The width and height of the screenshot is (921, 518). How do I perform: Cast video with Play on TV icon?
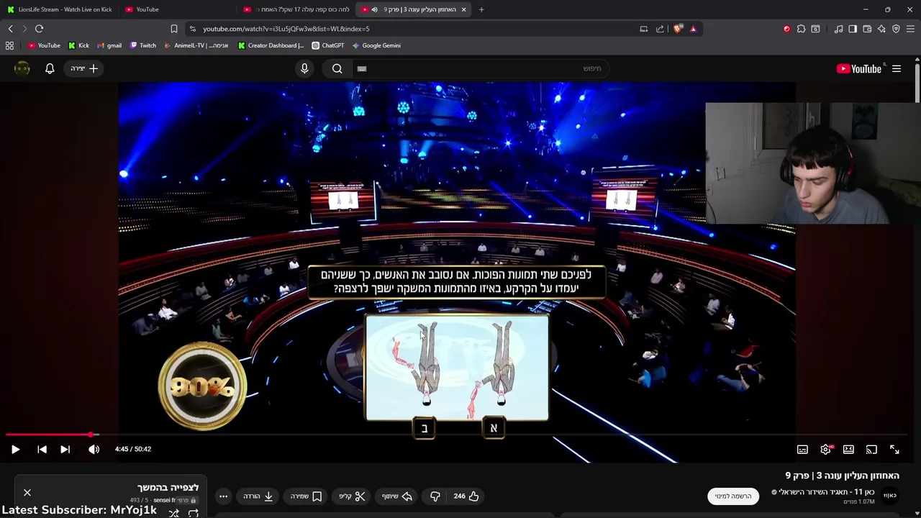pyautogui.click(x=871, y=449)
